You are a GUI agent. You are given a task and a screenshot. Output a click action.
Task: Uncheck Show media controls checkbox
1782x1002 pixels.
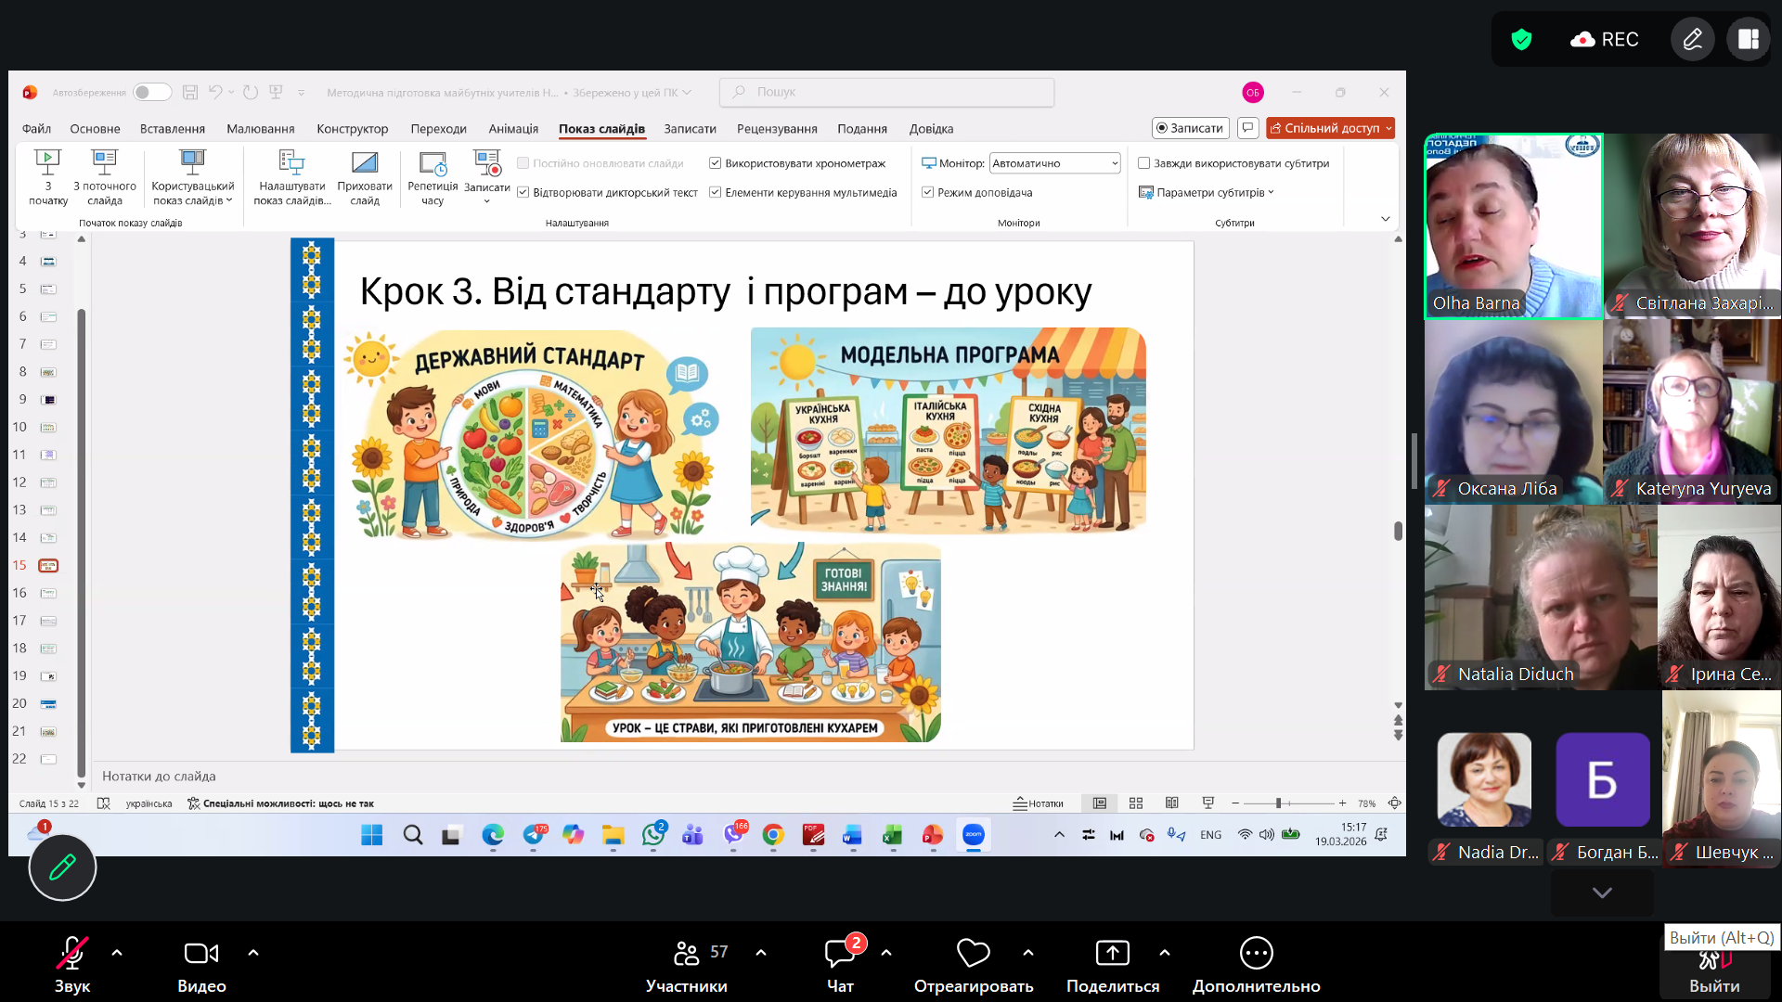pyautogui.click(x=716, y=192)
